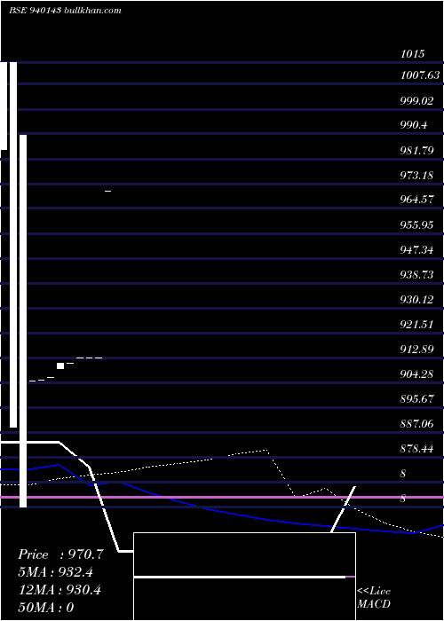Click the 981.79 price axis label

tap(416, 151)
